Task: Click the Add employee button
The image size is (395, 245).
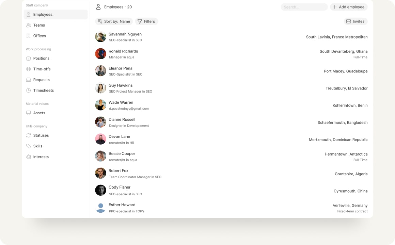Action: pyautogui.click(x=349, y=7)
